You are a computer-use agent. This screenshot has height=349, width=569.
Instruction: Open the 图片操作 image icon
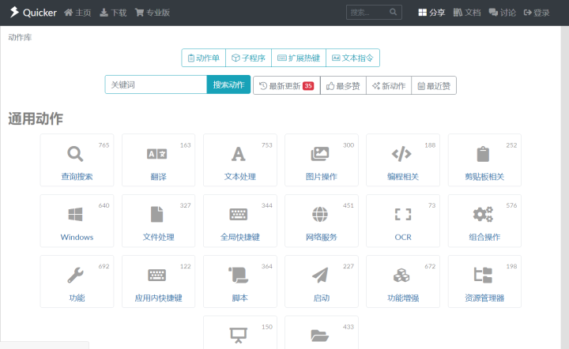pos(320,154)
